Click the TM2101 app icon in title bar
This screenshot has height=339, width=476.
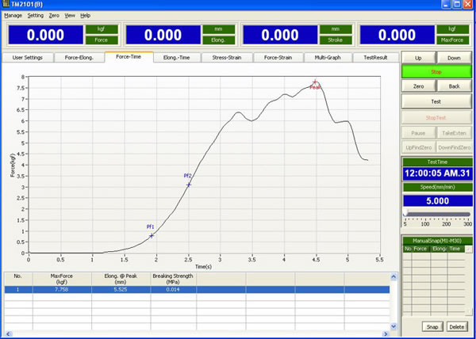(6, 5)
